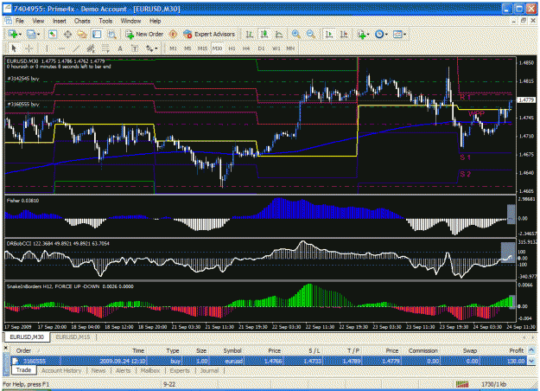Switch chart to H1 timeframe
Screen dimensions: 540x391
pos(232,48)
